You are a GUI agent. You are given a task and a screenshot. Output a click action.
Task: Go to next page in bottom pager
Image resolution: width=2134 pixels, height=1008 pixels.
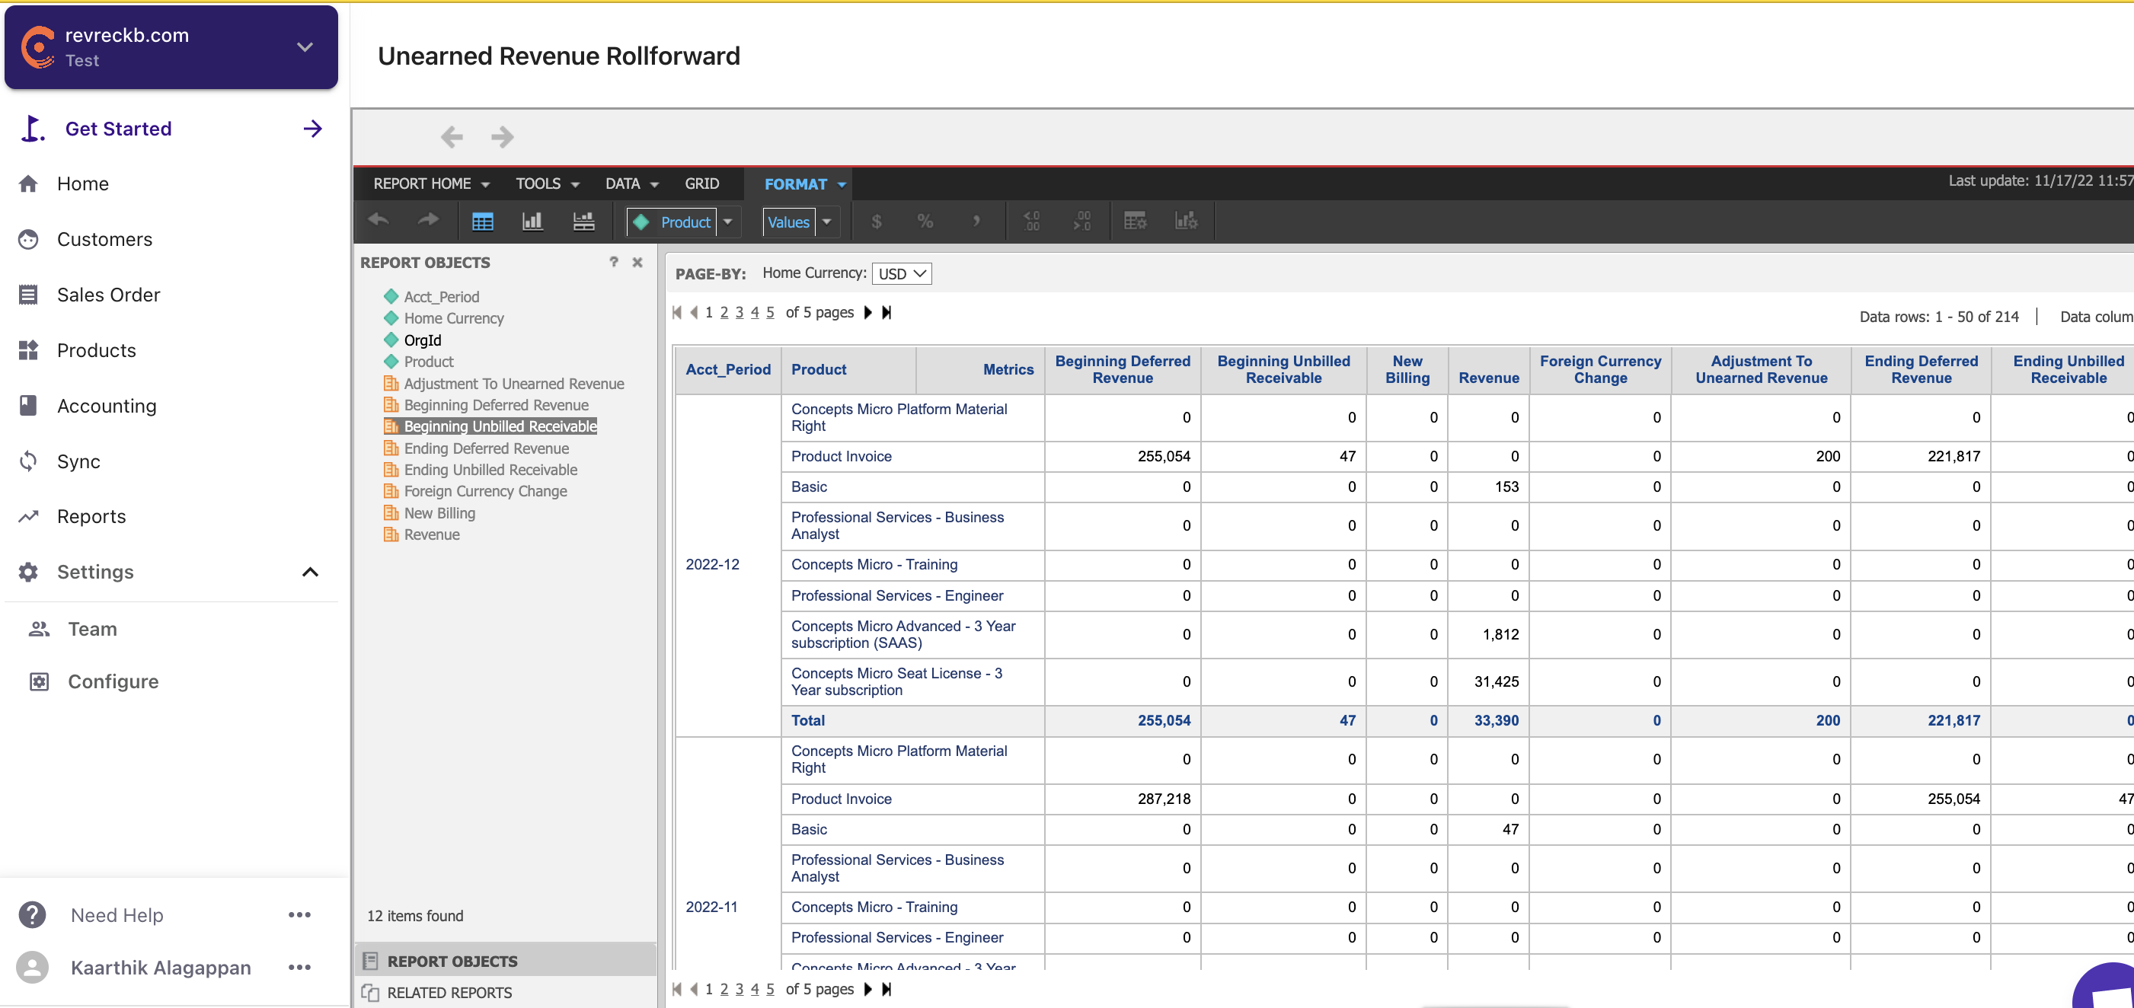click(x=867, y=989)
